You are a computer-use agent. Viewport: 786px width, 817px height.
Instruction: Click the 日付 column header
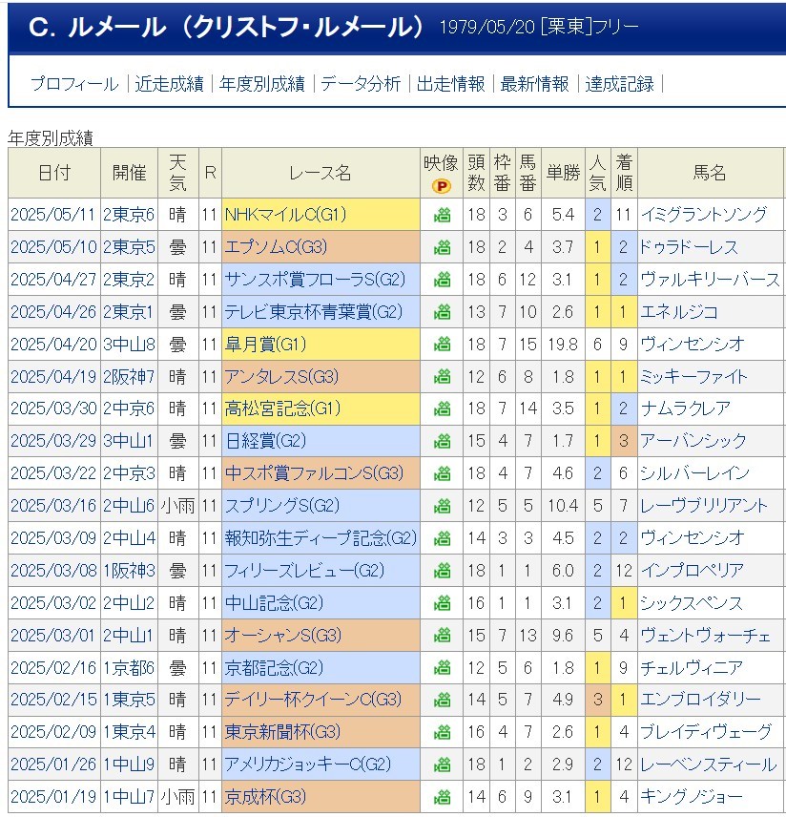coord(54,173)
